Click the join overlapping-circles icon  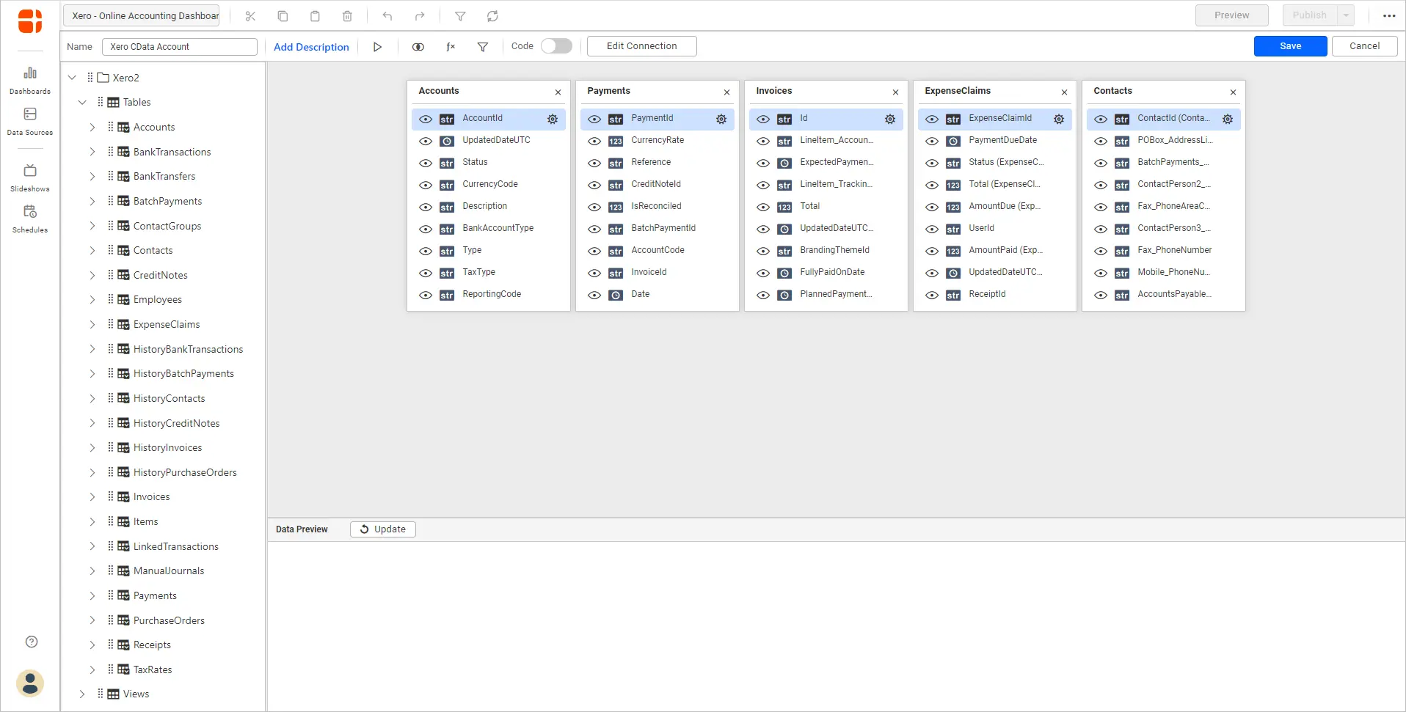(418, 47)
